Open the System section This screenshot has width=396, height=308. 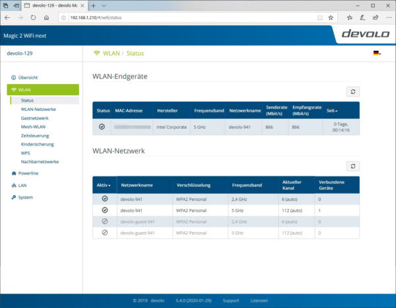click(x=25, y=197)
